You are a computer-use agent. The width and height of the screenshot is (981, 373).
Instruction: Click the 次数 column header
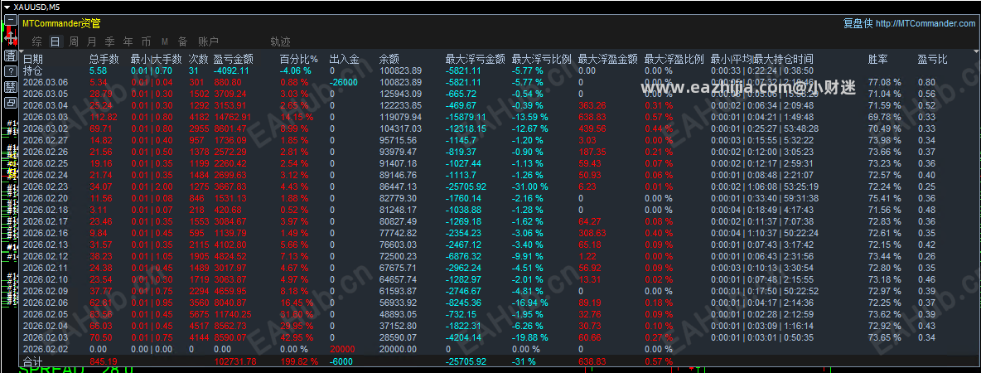(199, 60)
